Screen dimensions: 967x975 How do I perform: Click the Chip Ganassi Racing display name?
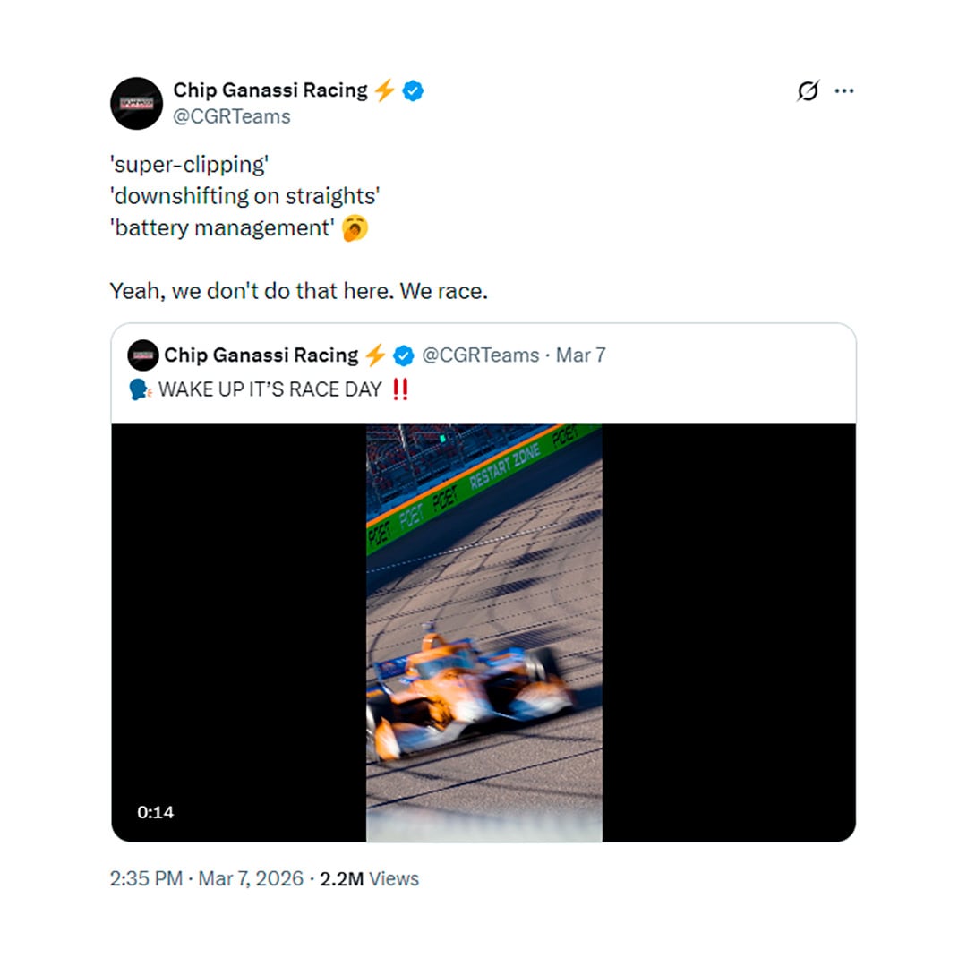pos(269,90)
